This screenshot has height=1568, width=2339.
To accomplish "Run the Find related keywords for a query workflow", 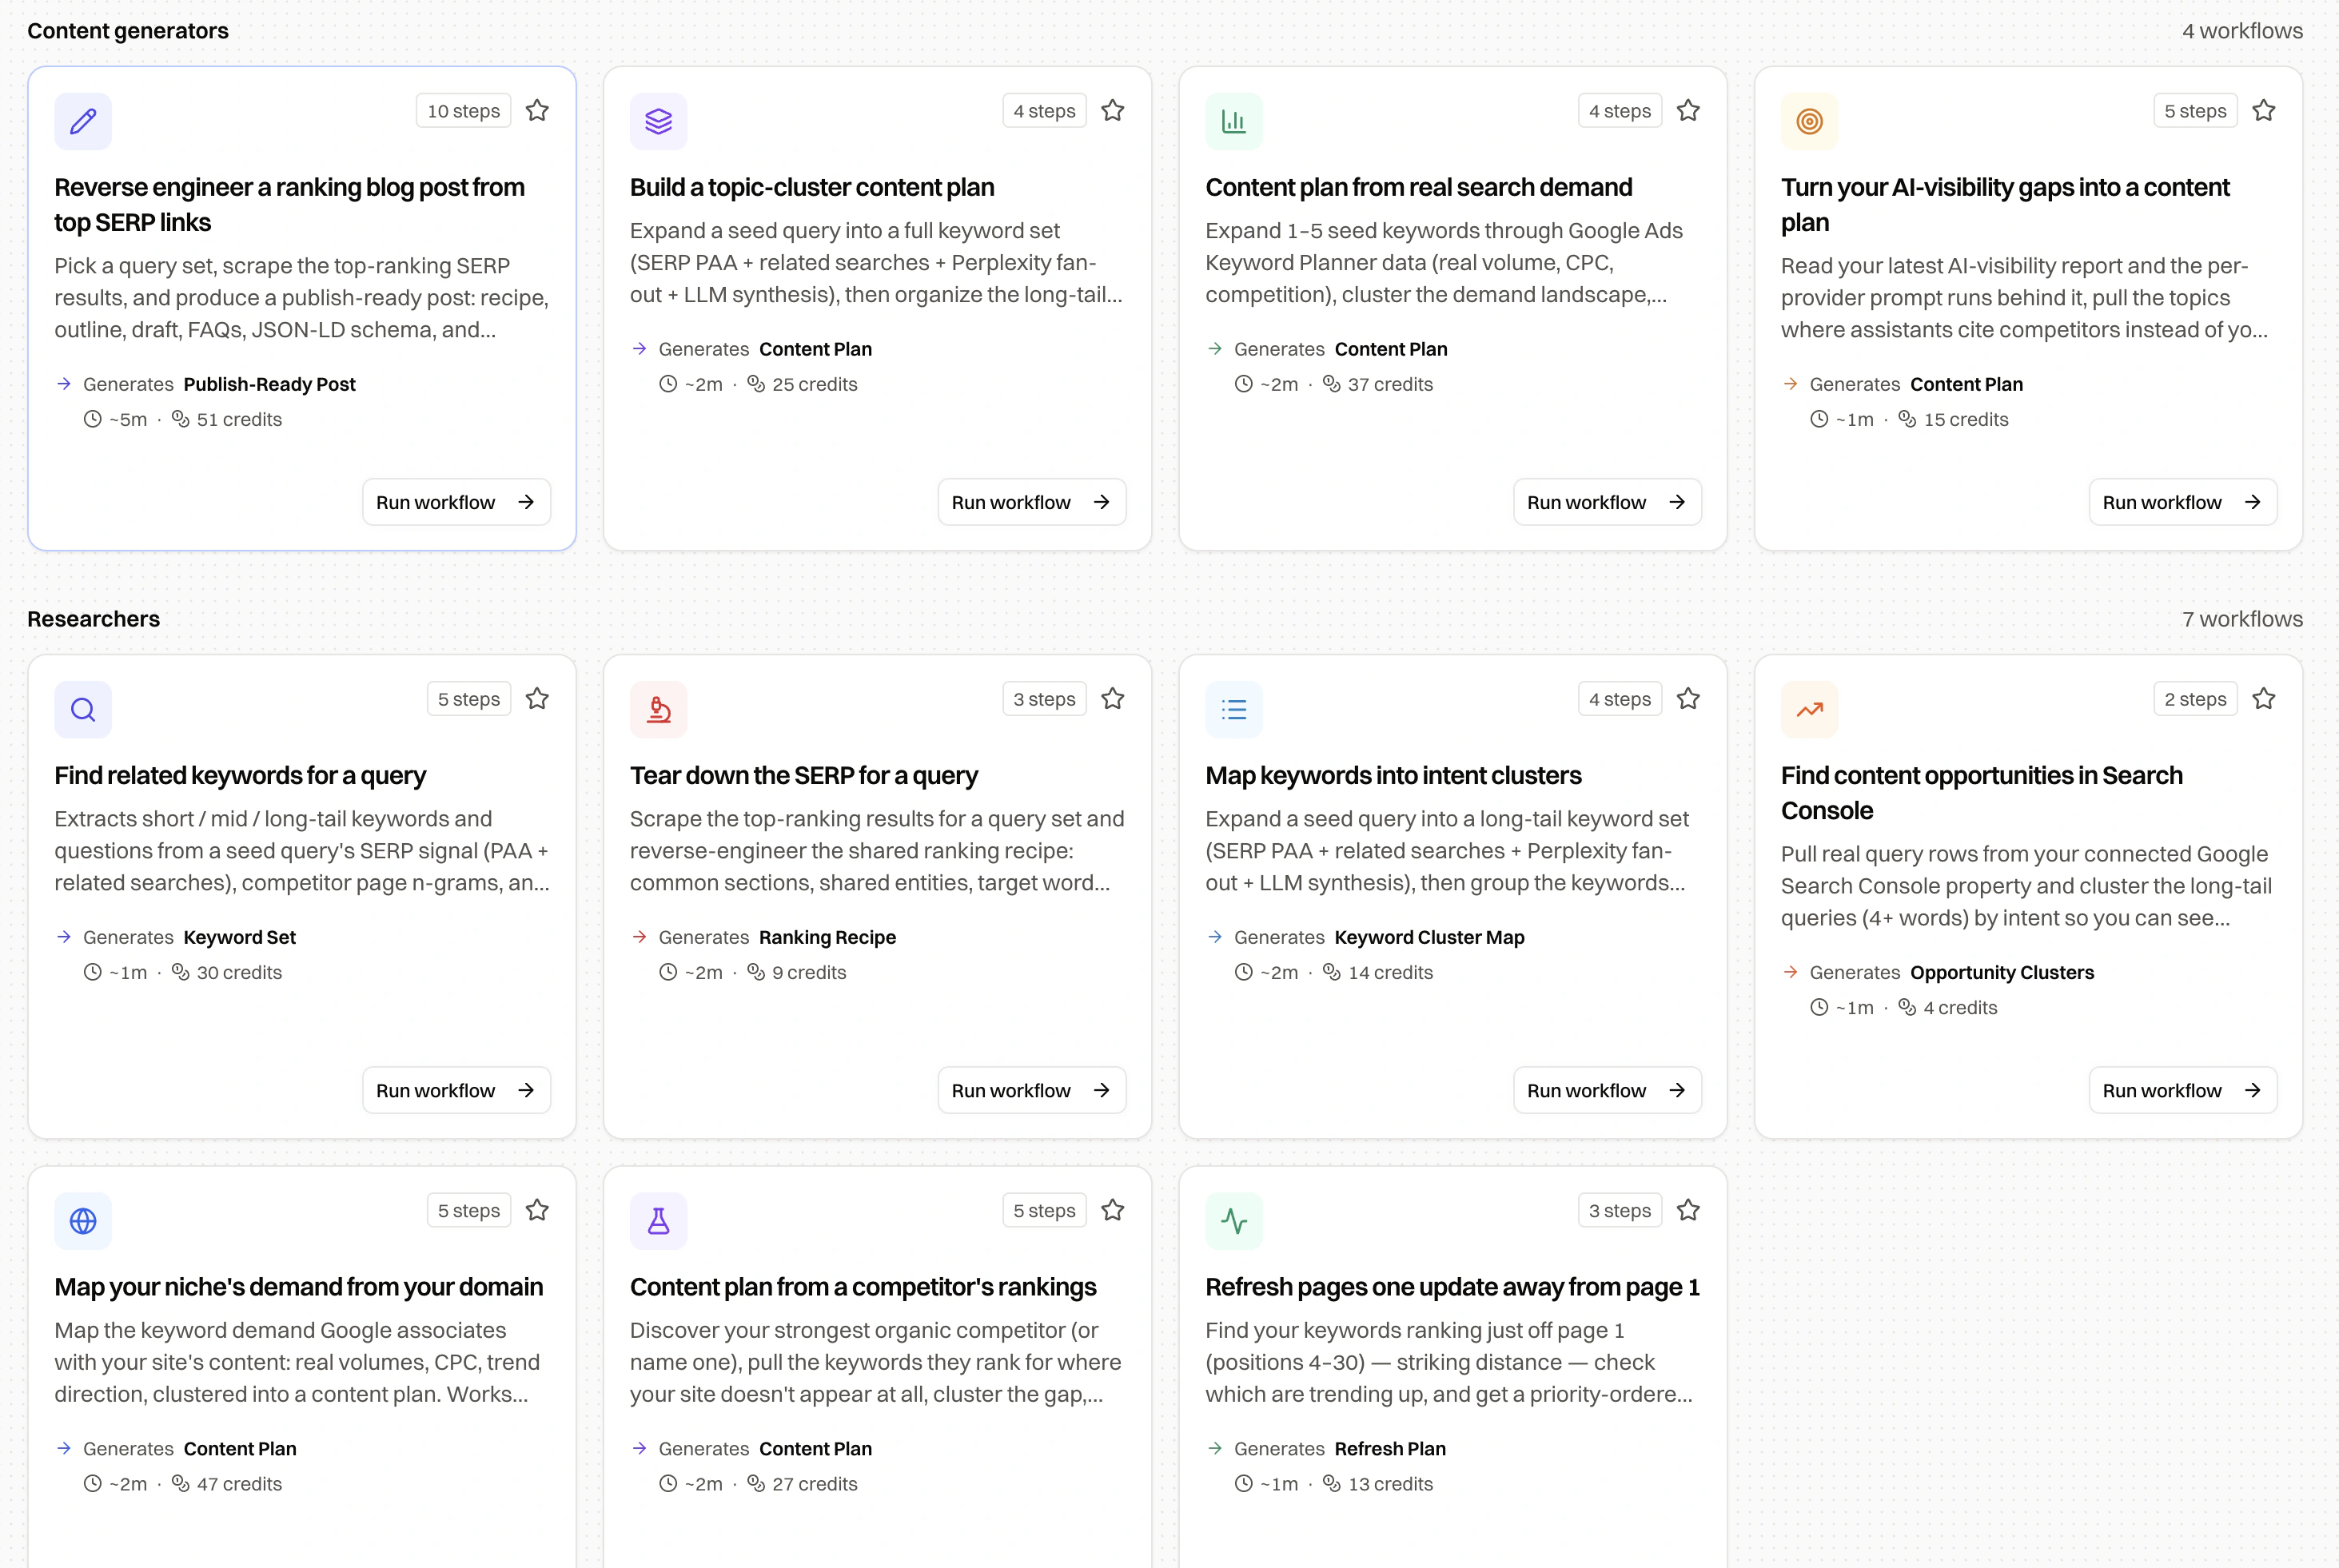I will (x=456, y=1090).
